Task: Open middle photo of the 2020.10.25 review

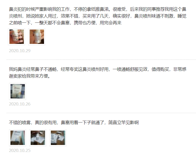Action: pyautogui.click(x=38, y=138)
